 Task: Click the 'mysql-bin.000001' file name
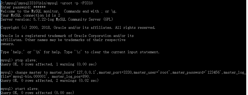coord(29,77)
